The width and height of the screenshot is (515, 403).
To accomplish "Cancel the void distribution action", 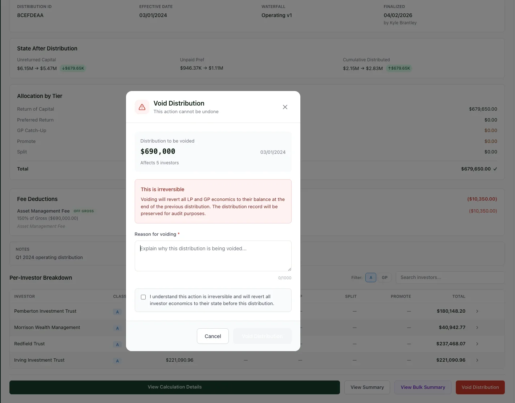I will tap(212, 336).
